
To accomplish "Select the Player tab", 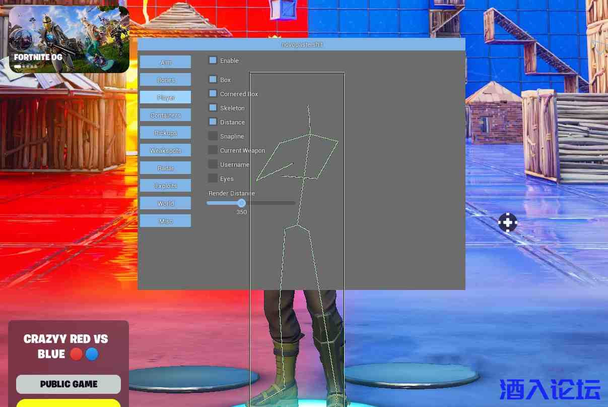I will pyautogui.click(x=165, y=97).
